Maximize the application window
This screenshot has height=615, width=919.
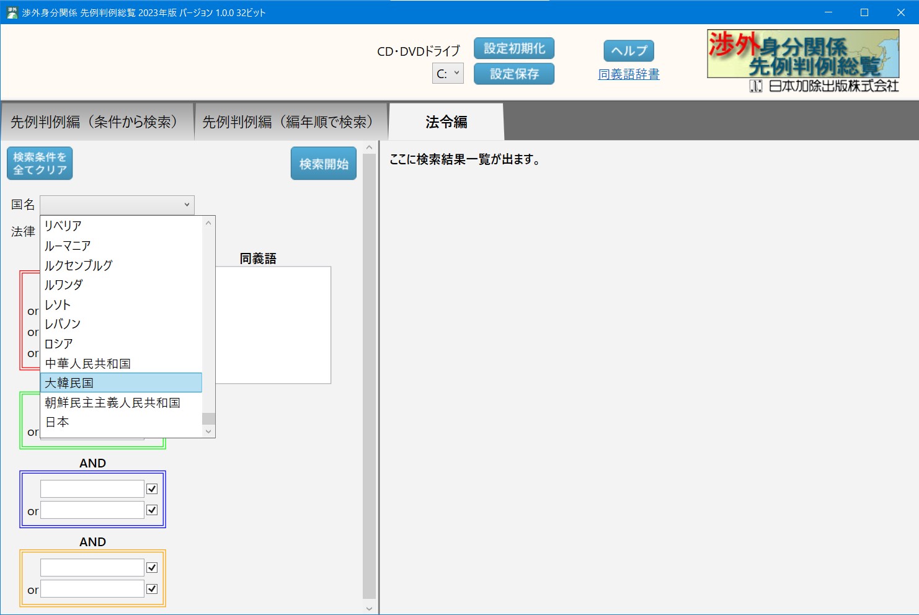864,12
